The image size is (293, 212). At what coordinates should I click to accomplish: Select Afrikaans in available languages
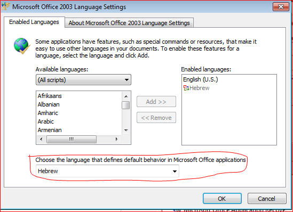[x=50, y=96]
